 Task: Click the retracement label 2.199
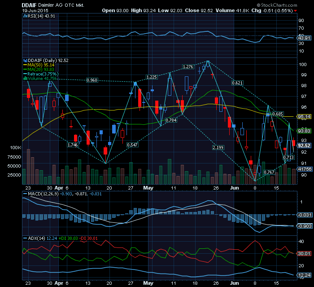(x=218, y=148)
